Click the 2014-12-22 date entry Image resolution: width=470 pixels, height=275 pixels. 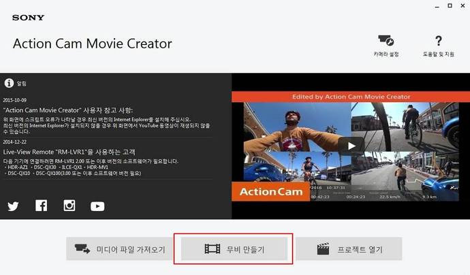(x=15, y=142)
